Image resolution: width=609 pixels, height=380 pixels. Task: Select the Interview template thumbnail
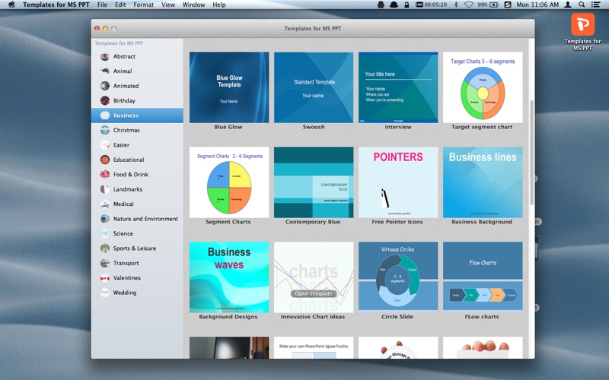(398, 87)
